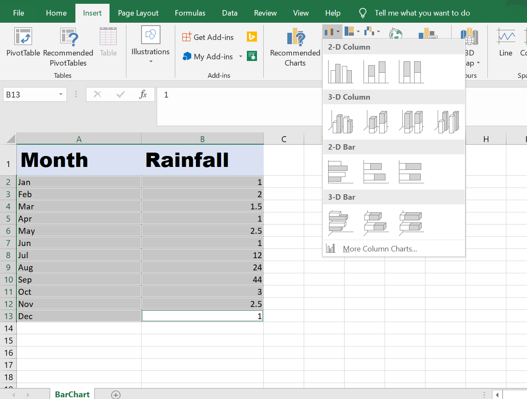Select the 100% Stacked Bar chart
The height and width of the screenshot is (399, 527).
[x=411, y=172]
